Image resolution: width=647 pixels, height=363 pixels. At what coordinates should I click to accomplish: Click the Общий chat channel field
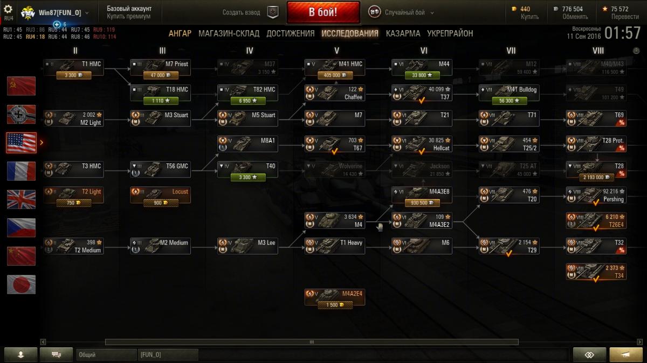(106, 355)
